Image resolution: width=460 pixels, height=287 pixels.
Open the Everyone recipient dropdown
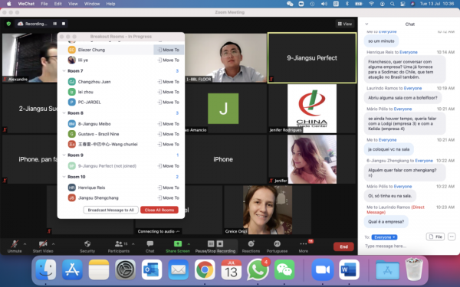point(384,237)
